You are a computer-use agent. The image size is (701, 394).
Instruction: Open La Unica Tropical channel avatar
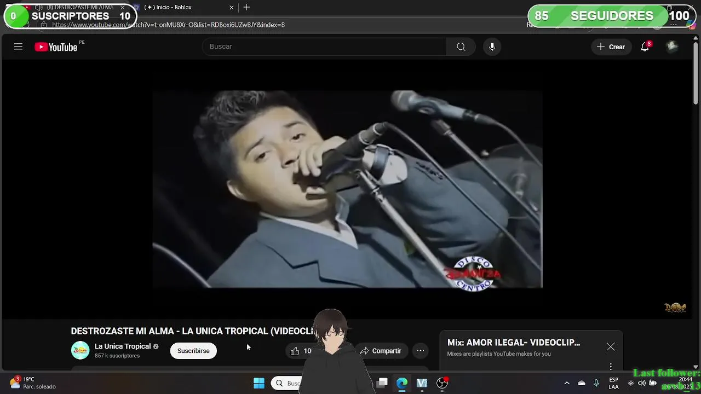pyautogui.click(x=80, y=350)
